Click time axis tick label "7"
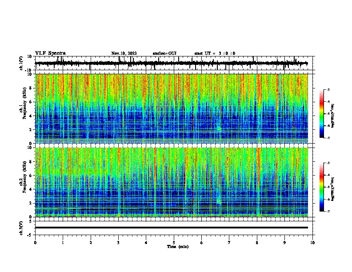The width and height of the screenshot is (352, 272). [x=229, y=243]
